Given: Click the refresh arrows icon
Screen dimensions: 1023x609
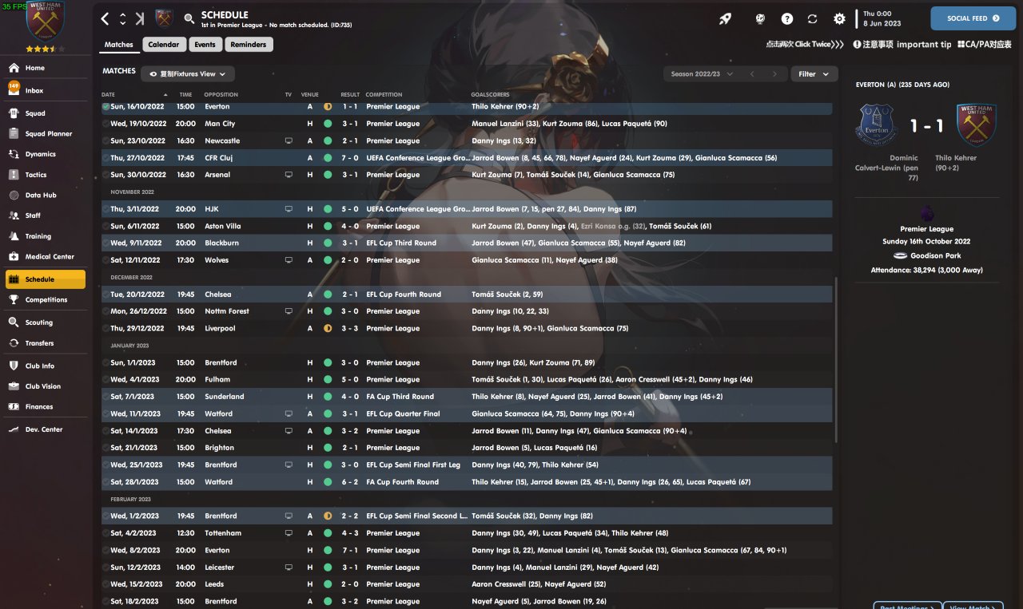Looking at the screenshot, I should pos(813,18).
